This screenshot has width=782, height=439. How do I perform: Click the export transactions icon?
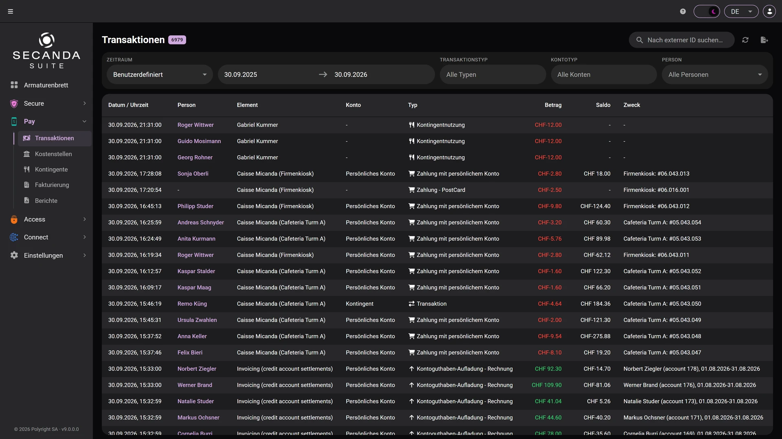click(764, 40)
